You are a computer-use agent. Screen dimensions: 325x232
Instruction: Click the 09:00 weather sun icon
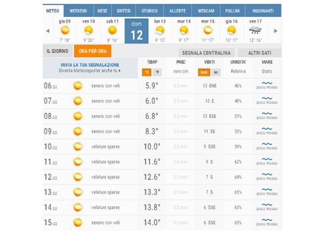pyautogui.click(x=77, y=131)
